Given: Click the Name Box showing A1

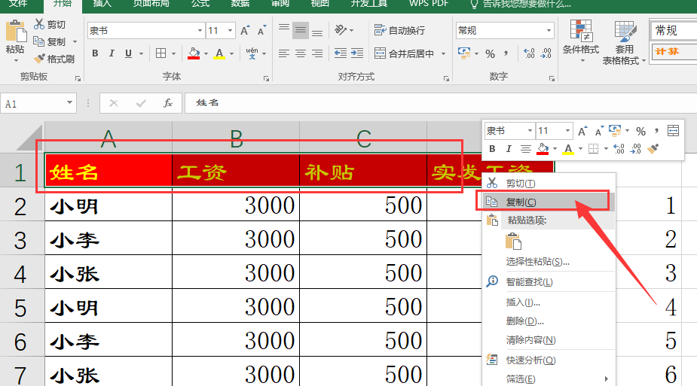Looking at the screenshot, I should (34, 103).
